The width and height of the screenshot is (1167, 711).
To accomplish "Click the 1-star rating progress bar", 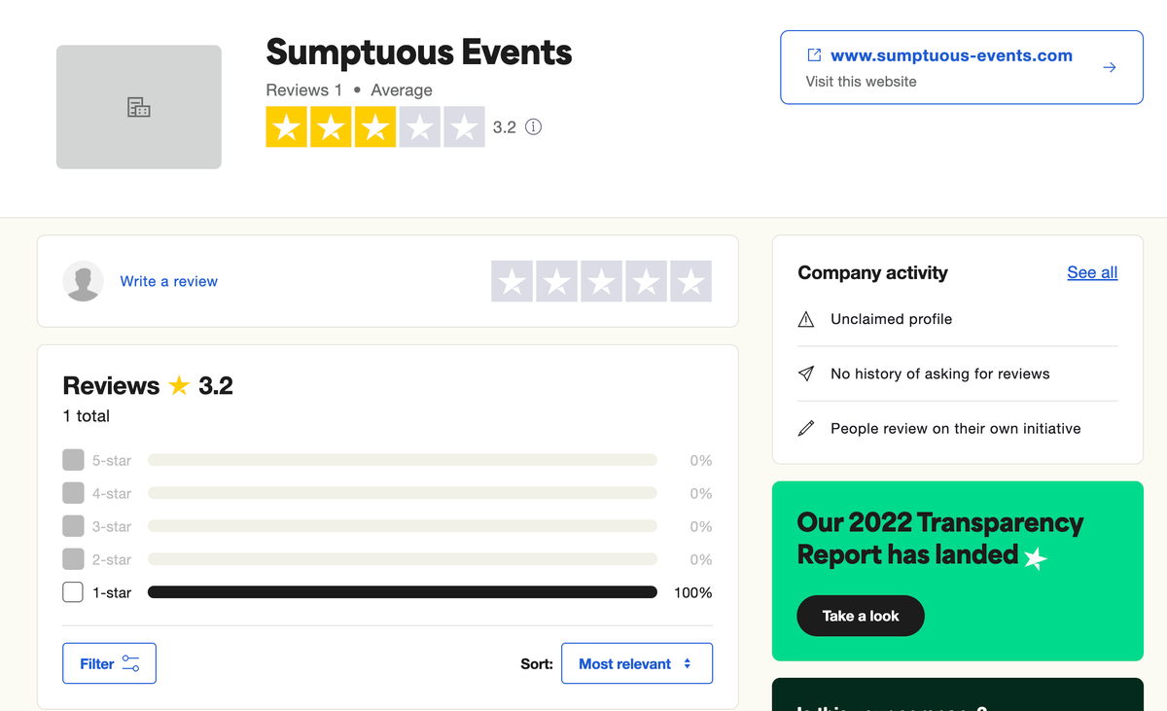I will (402, 591).
